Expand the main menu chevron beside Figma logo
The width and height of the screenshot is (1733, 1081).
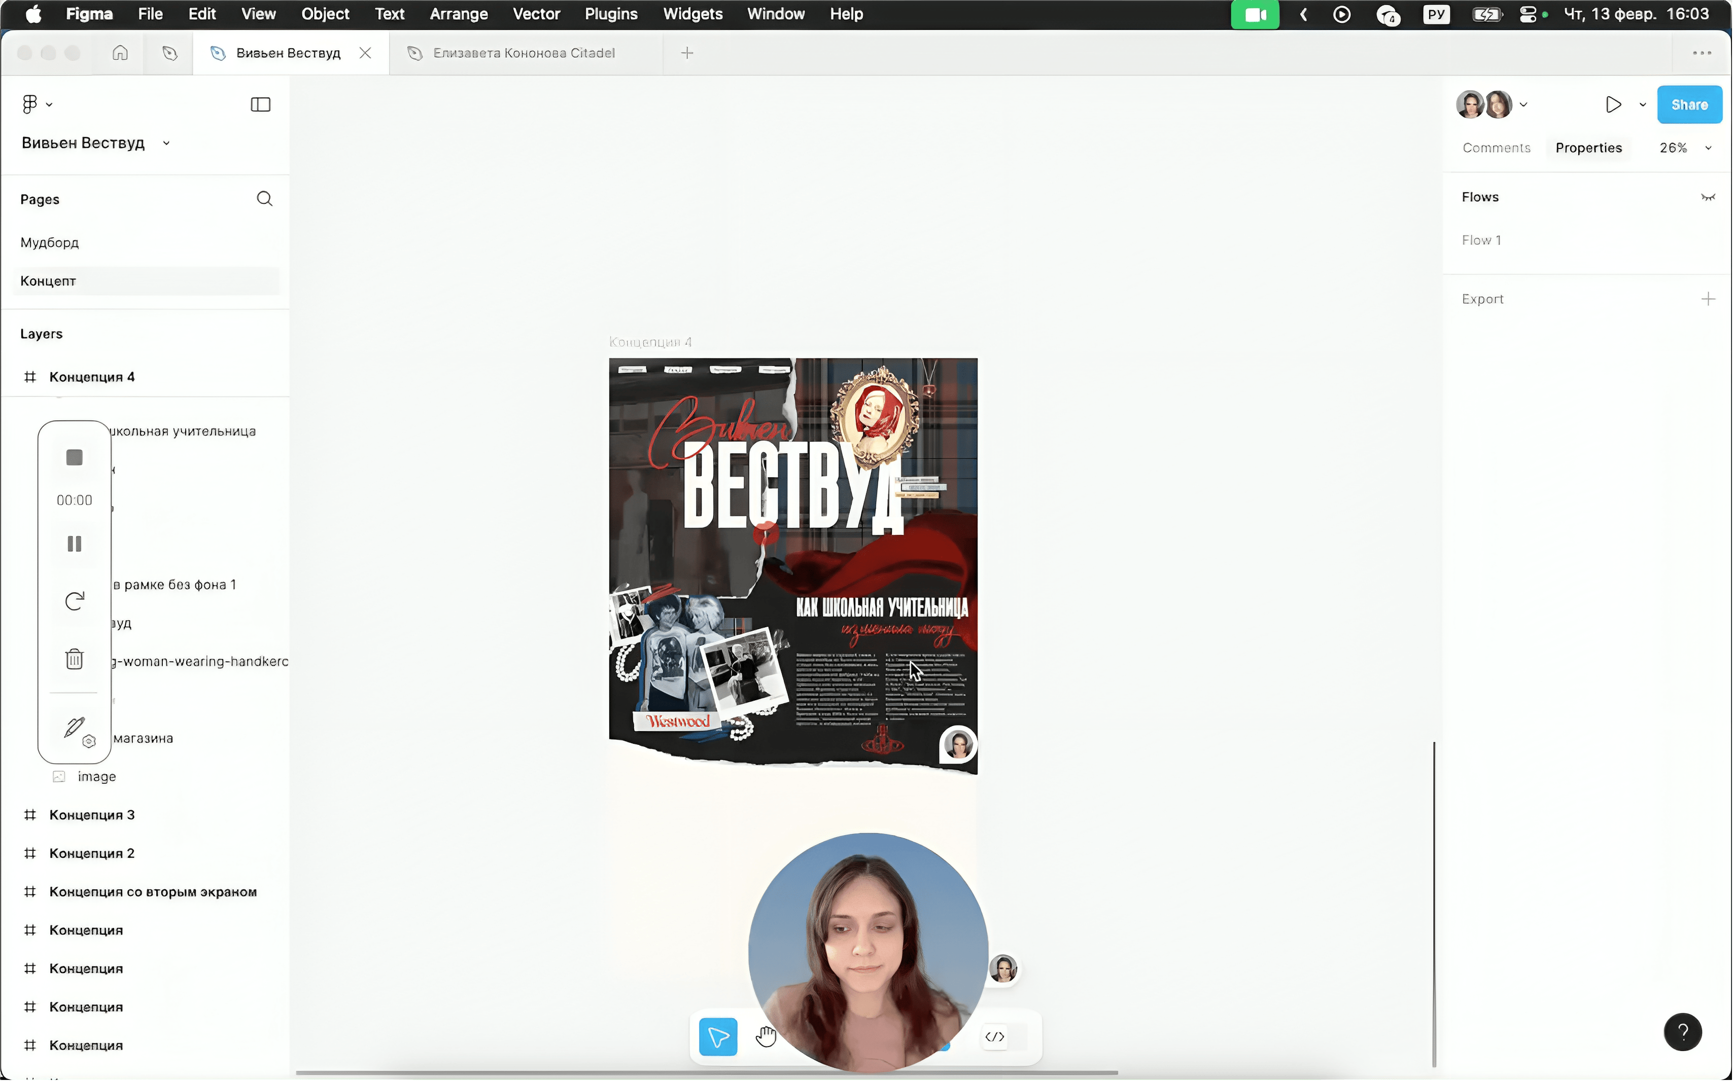click(49, 104)
